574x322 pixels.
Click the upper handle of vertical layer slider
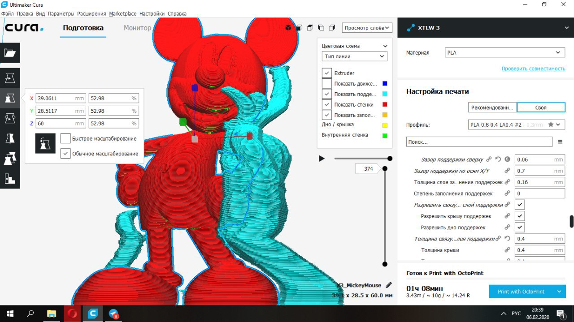pos(385,168)
